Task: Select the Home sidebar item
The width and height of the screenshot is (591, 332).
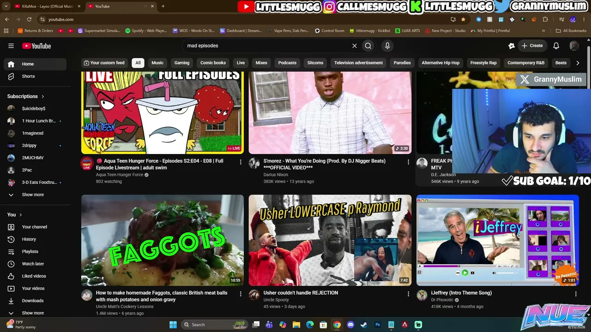Action: click(x=35, y=64)
